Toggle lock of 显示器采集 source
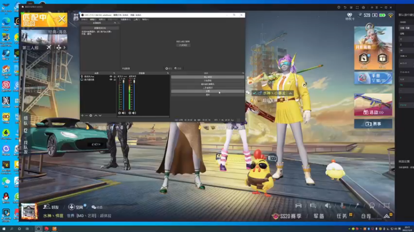The width and height of the screenshot is (414, 232). (114, 79)
